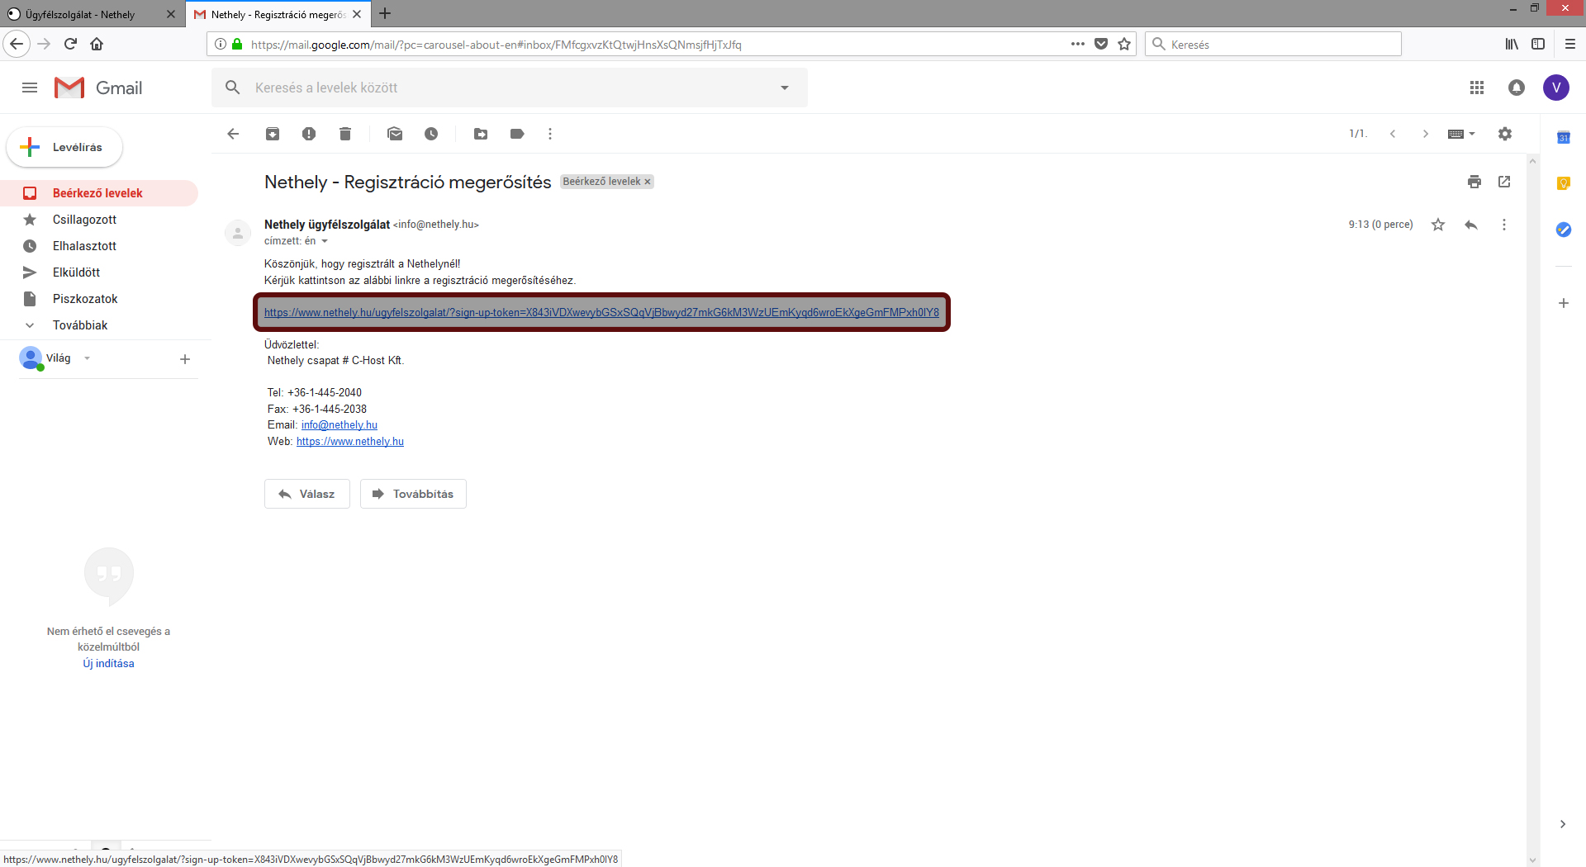Print the email using the printer icon

[x=1474, y=182]
